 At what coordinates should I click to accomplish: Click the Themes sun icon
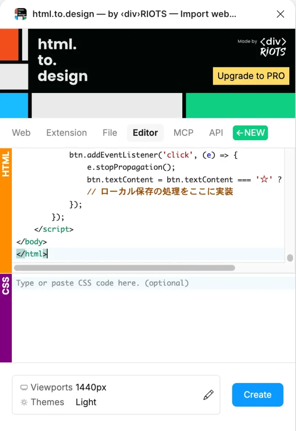click(x=24, y=402)
